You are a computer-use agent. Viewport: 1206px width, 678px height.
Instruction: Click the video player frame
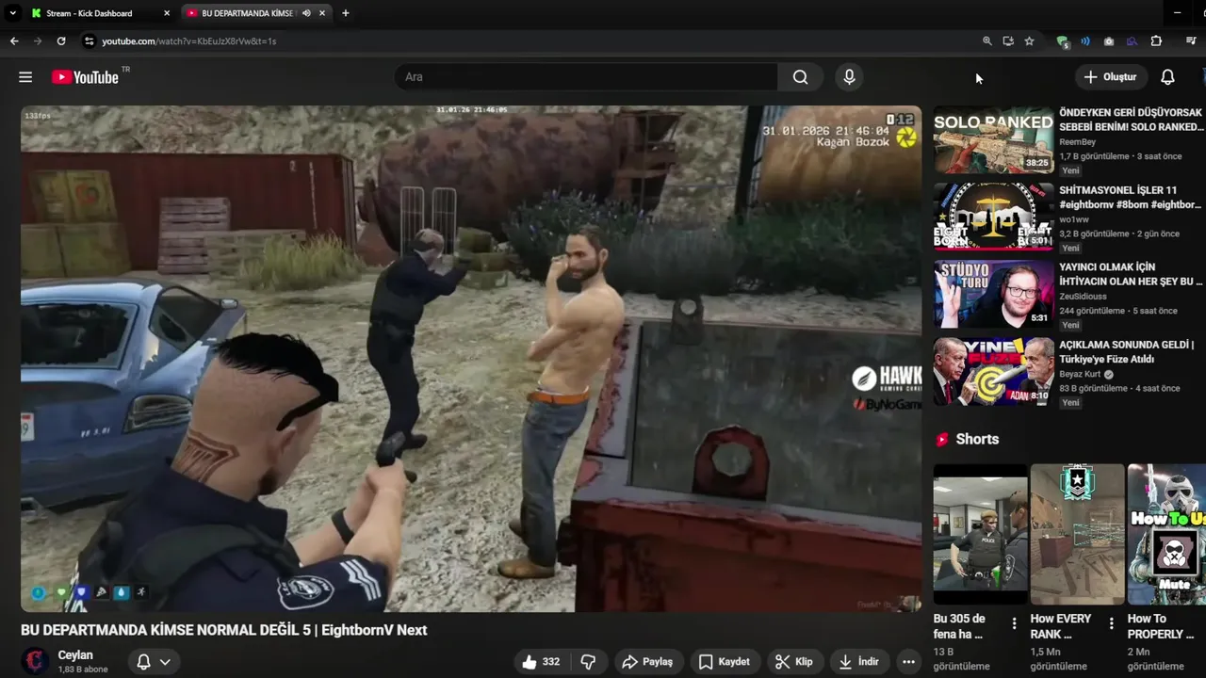471,359
